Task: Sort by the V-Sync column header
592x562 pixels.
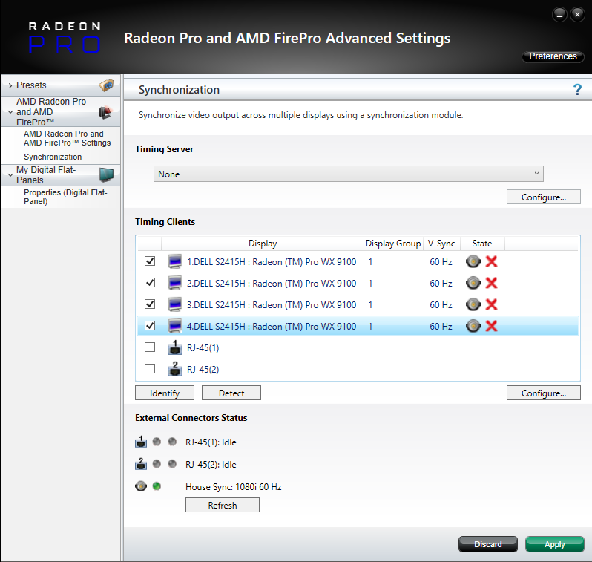Action: tap(441, 244)
